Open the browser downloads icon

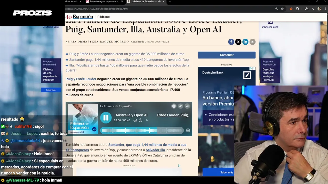click(x=306, y=9)
